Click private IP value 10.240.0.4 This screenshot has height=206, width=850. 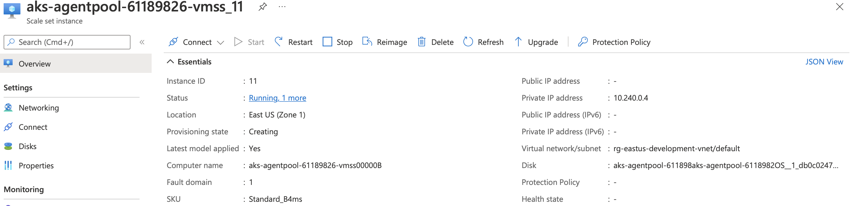tap(631, 98)
